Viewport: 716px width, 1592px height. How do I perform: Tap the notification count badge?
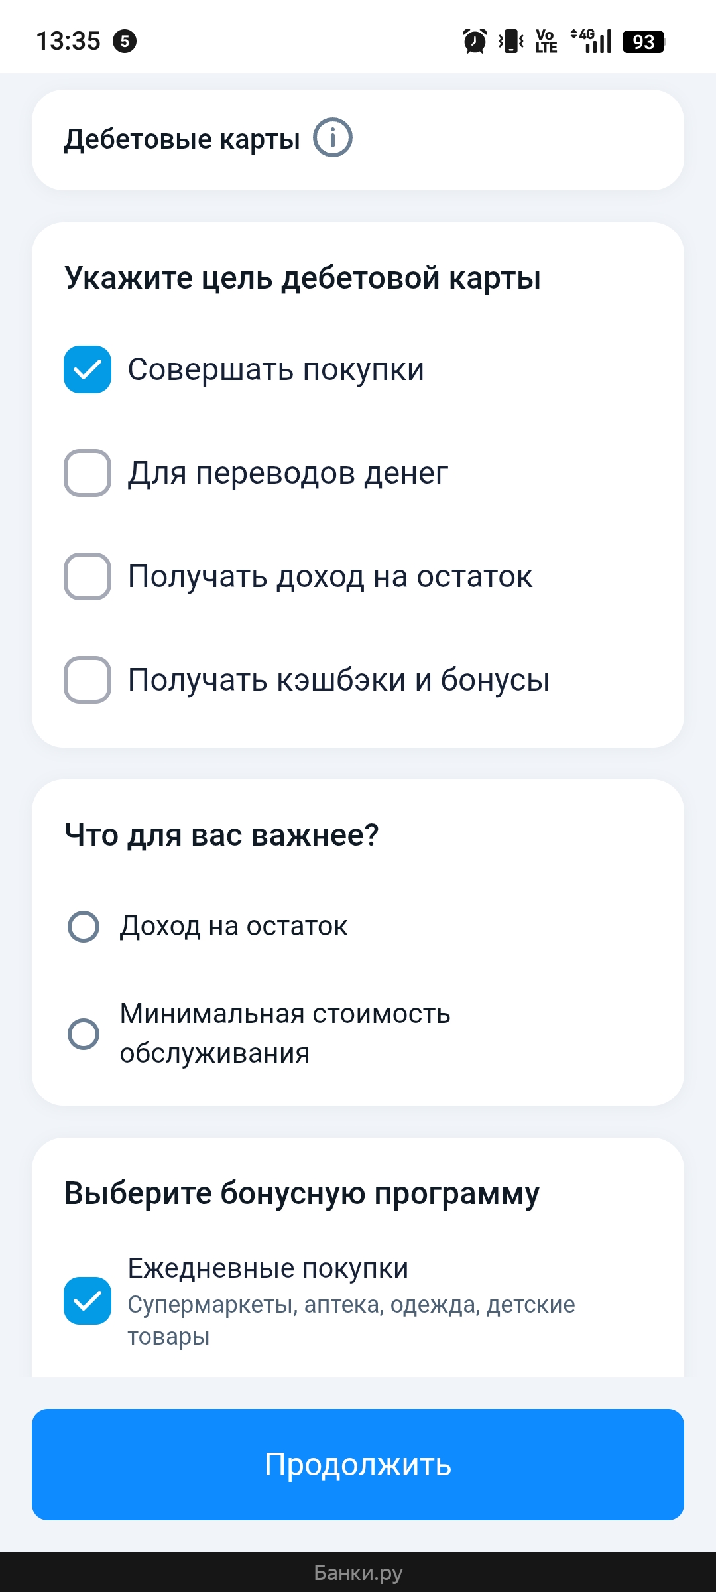(x=125, y=41)
